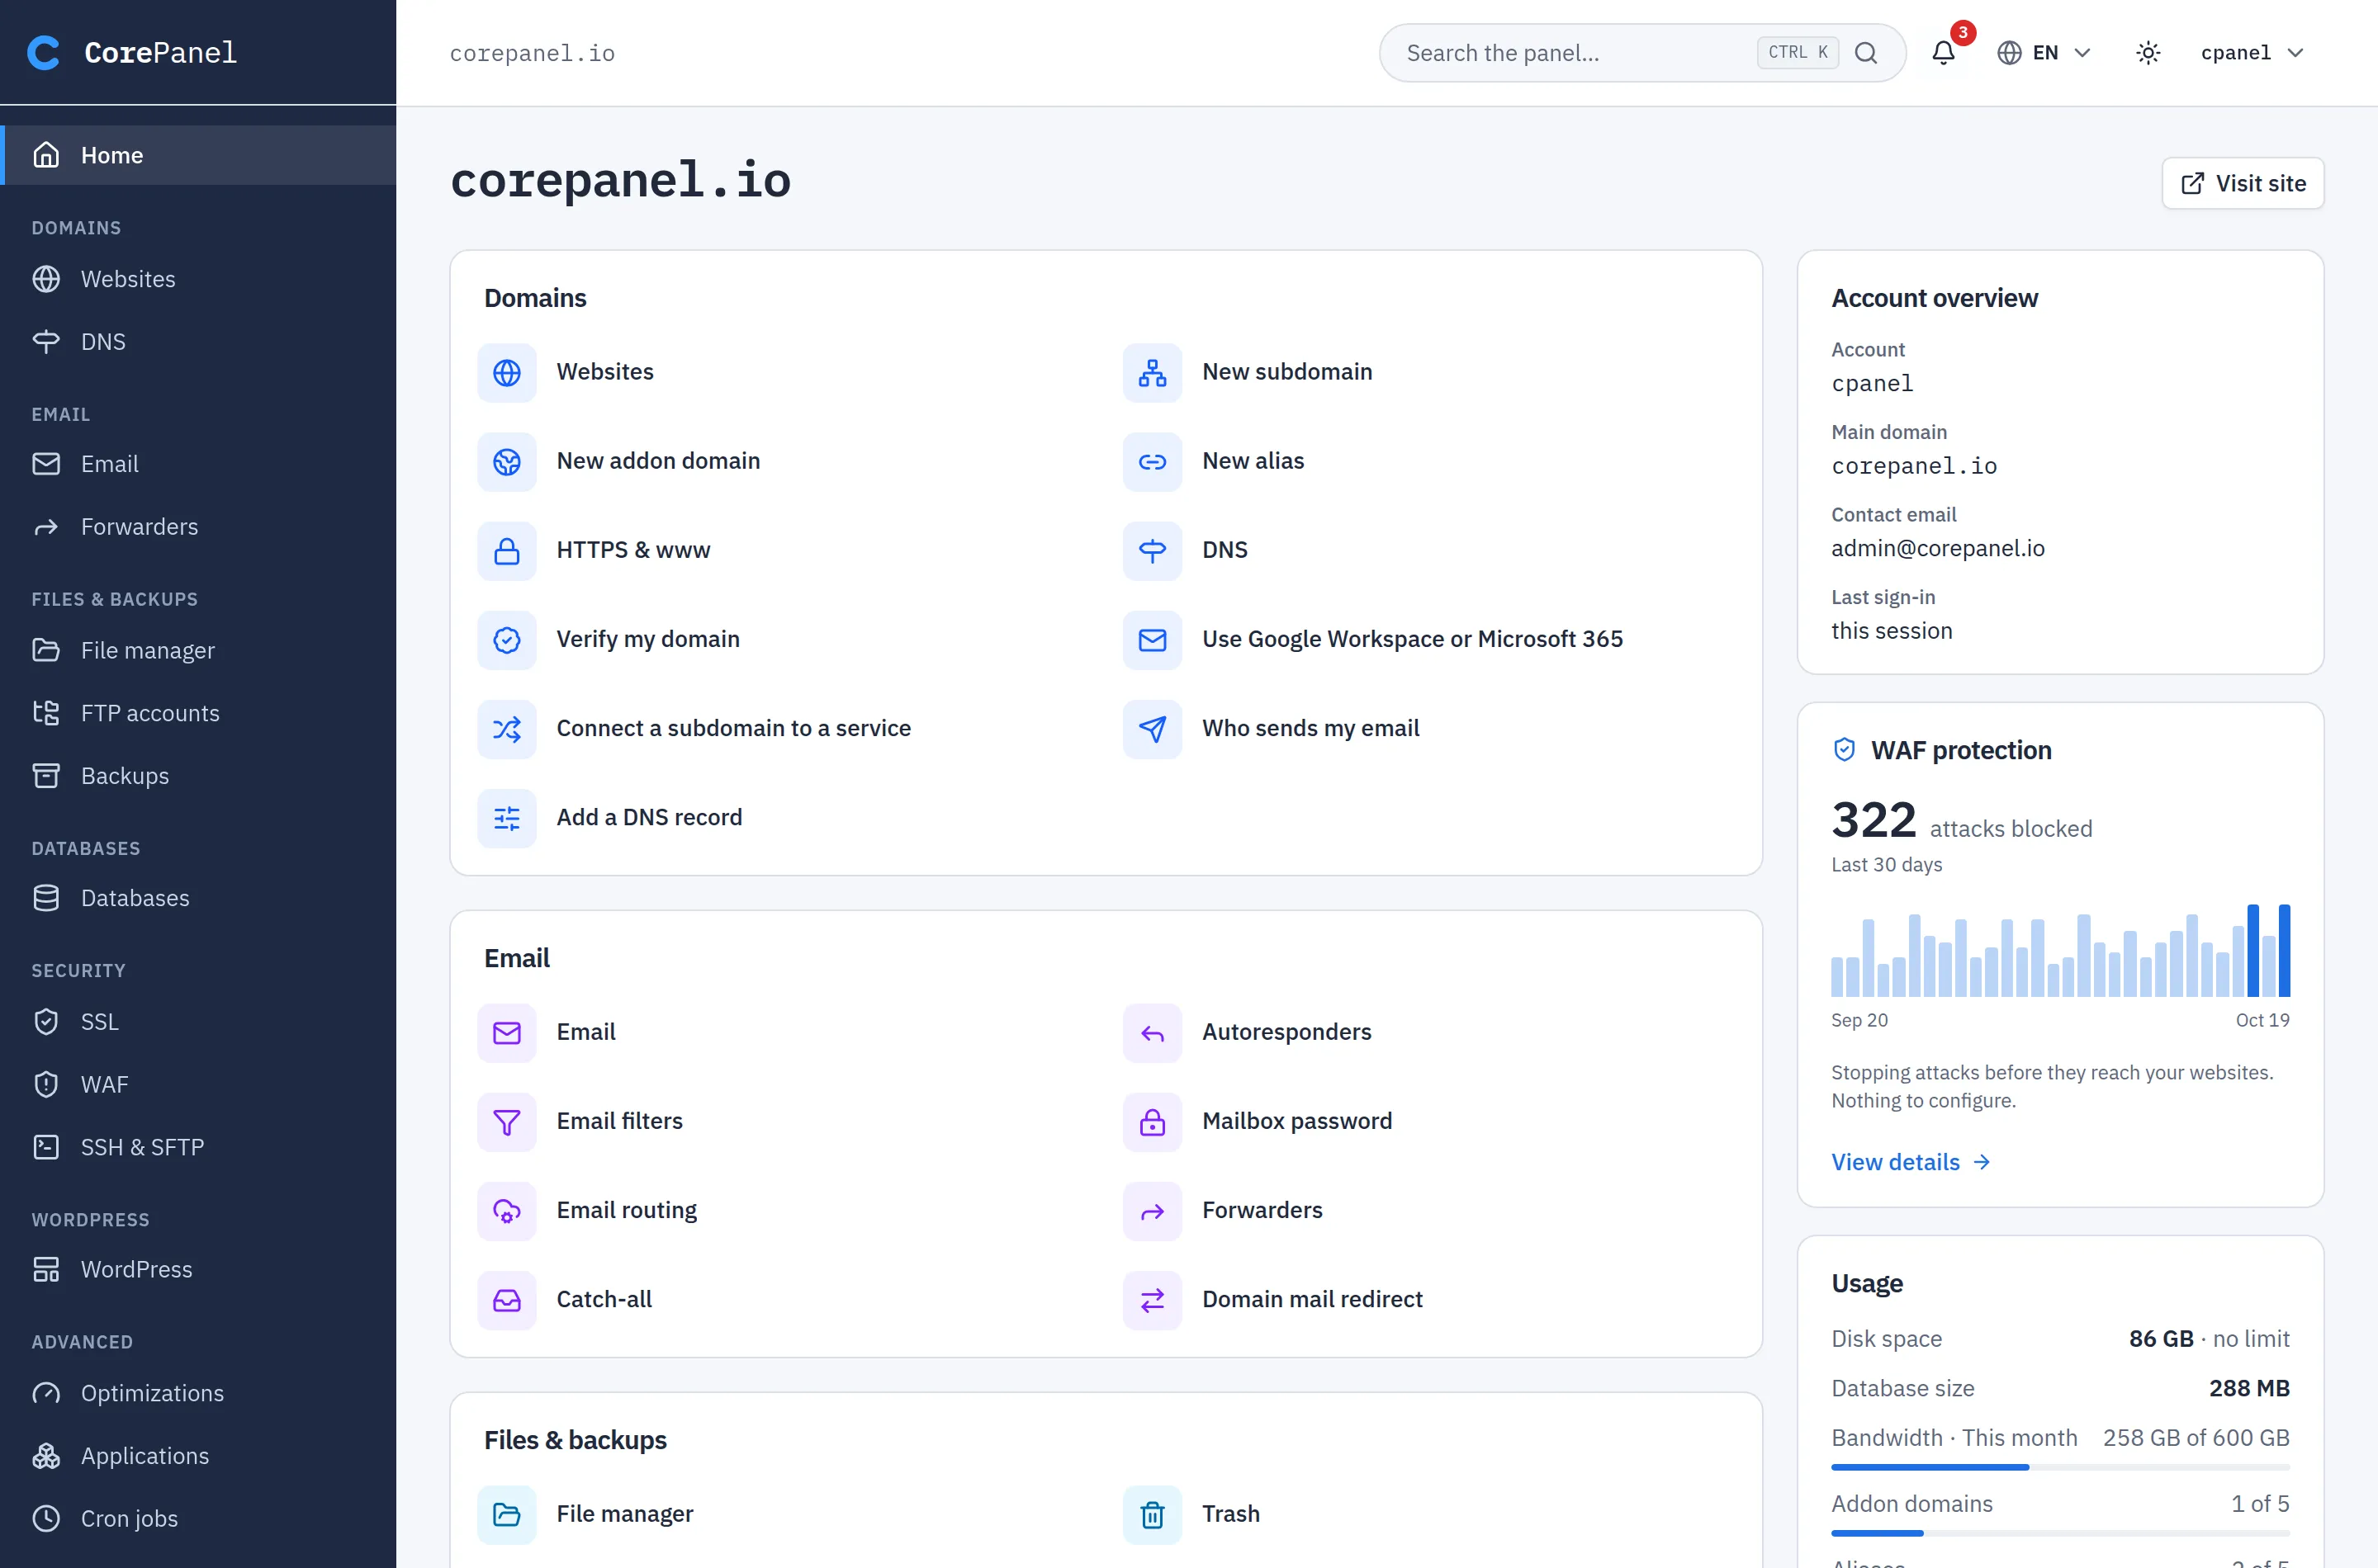This screenshot has width=2378, height=1568.
Task: Click the Addon domains progress bar
Action: [2060, 1533]
